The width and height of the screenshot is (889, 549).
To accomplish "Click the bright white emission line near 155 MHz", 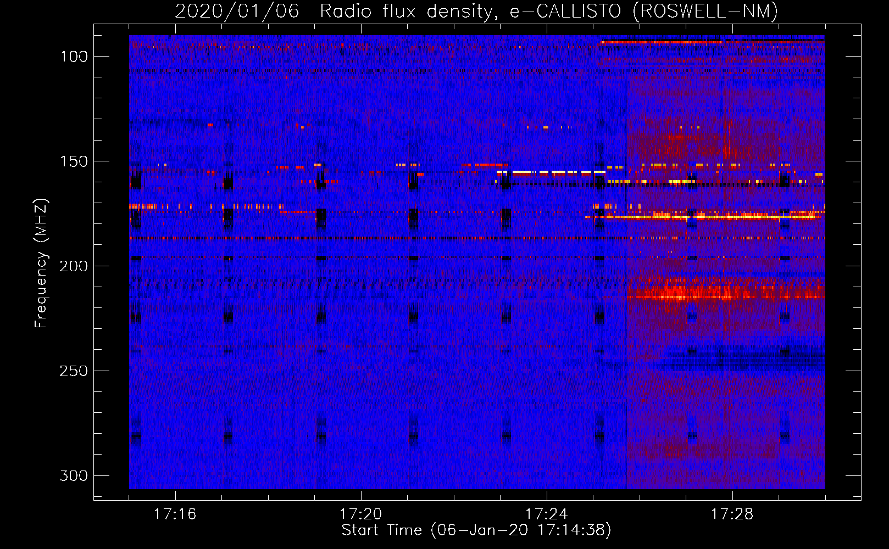I will point(551,172).
